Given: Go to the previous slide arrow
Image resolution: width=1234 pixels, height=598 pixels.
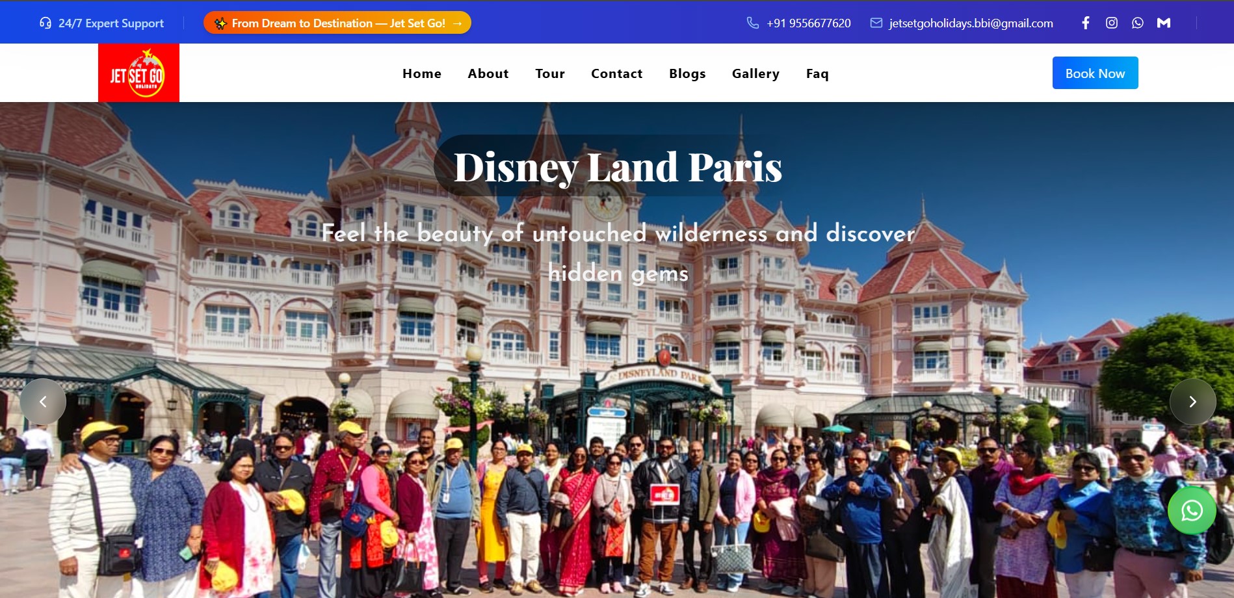Looking at the screenshot, I should pos(43,402).
